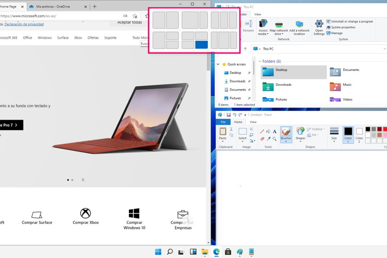Open Microsoft Store from the taskbar
This screenshot has height=258, width=387.
[x=228, y=252]
